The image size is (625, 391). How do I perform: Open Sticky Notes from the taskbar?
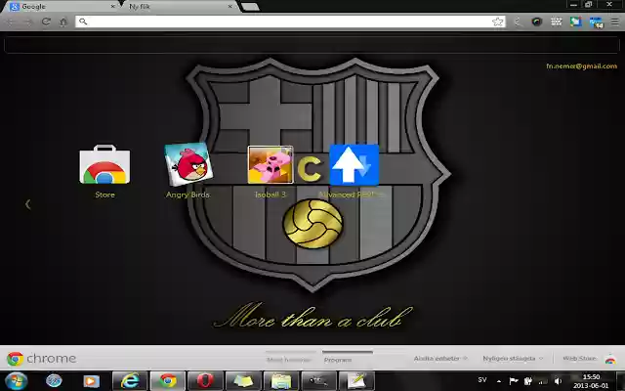coord(243,381)
